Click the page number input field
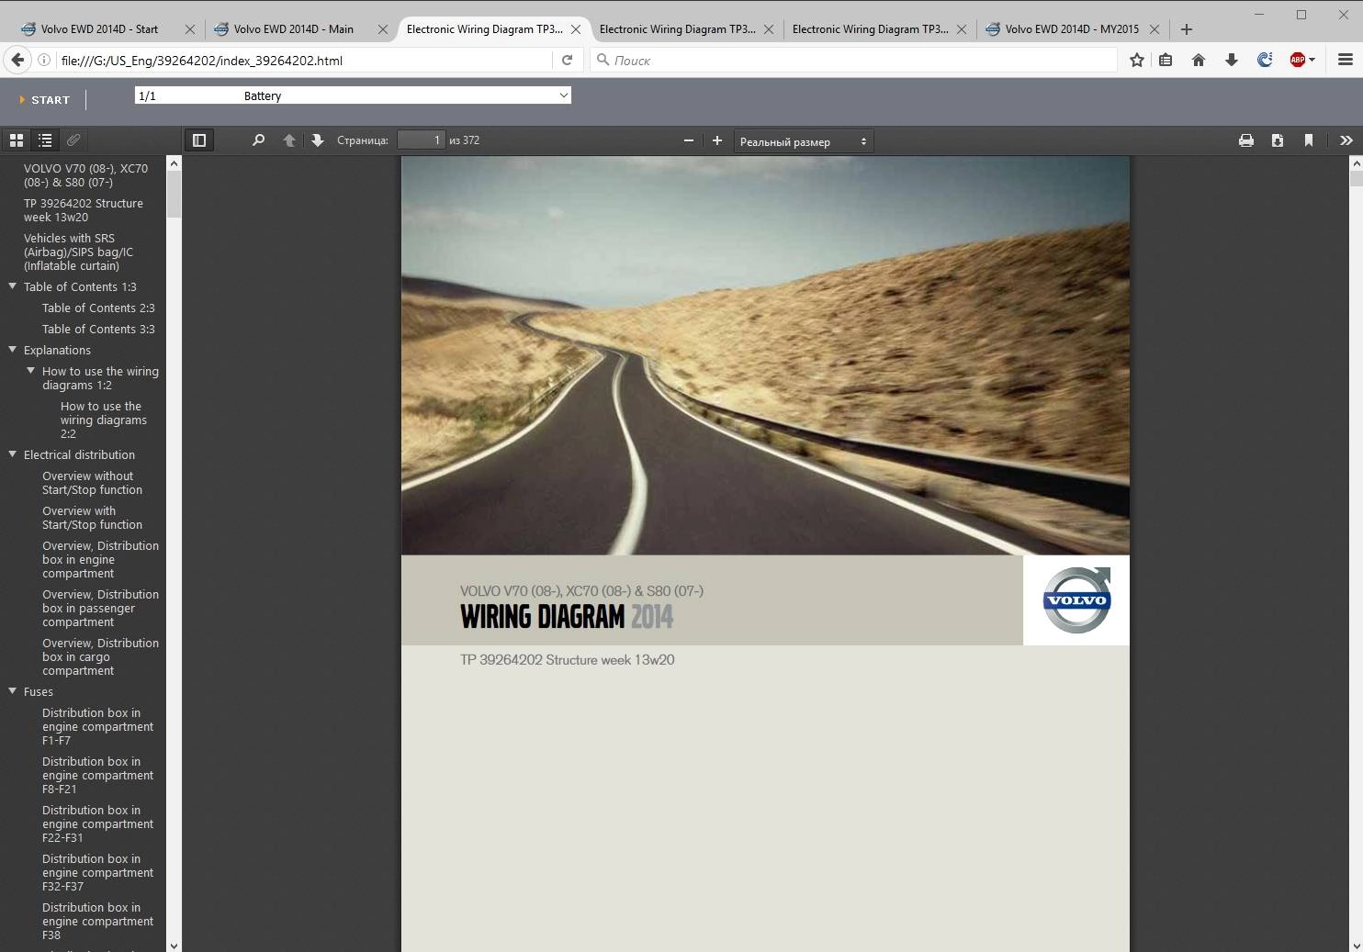Viewport: 1363px width, 952px height. 422,140
